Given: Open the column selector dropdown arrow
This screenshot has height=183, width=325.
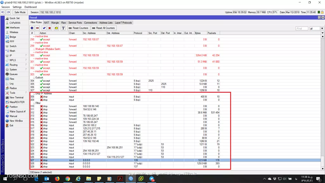Looking at the screenshot, I should coord(322,33).
